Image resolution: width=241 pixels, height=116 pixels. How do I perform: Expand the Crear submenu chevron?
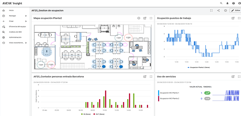26,21
